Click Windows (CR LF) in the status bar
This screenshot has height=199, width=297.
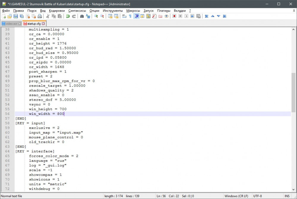[236, 196]
